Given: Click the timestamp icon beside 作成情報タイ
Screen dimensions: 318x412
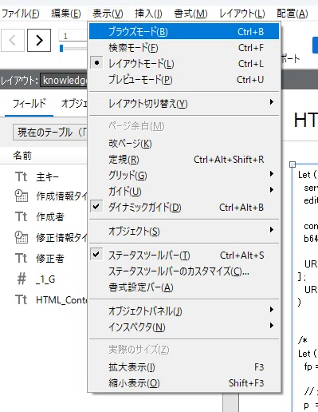Looking at the screenshot, I should click(x=22, y=196).
